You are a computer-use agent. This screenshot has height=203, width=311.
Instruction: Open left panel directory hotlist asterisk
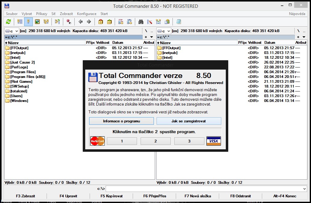[146, 37]
